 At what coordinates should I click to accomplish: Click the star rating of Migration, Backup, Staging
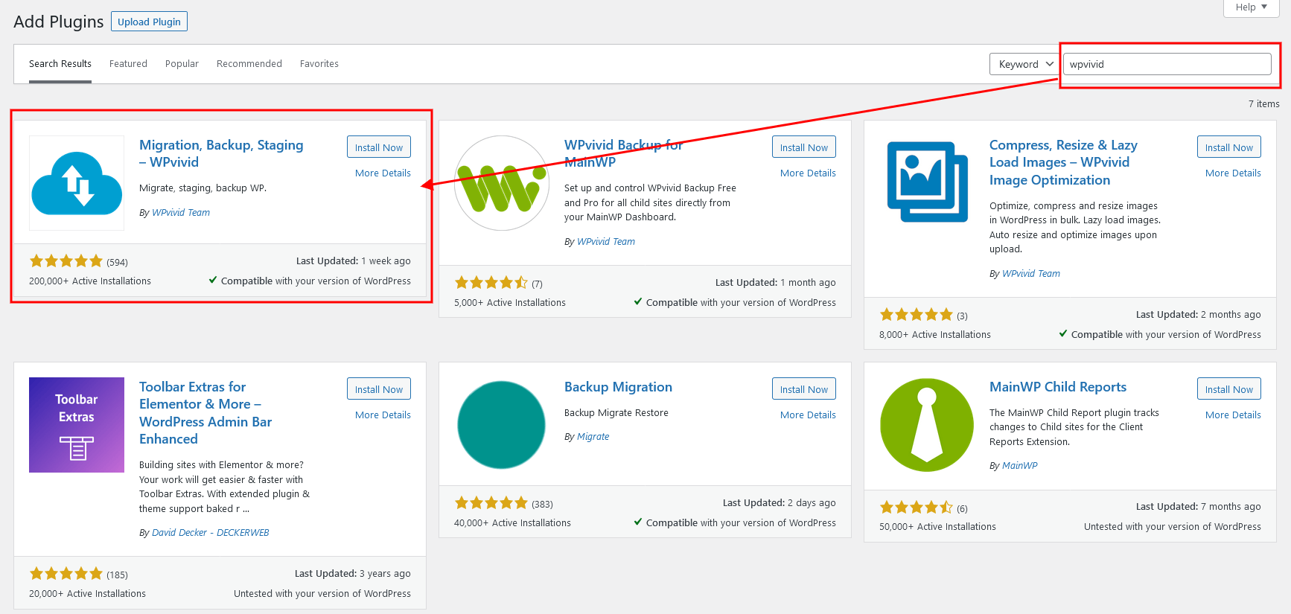pos(66,261)
